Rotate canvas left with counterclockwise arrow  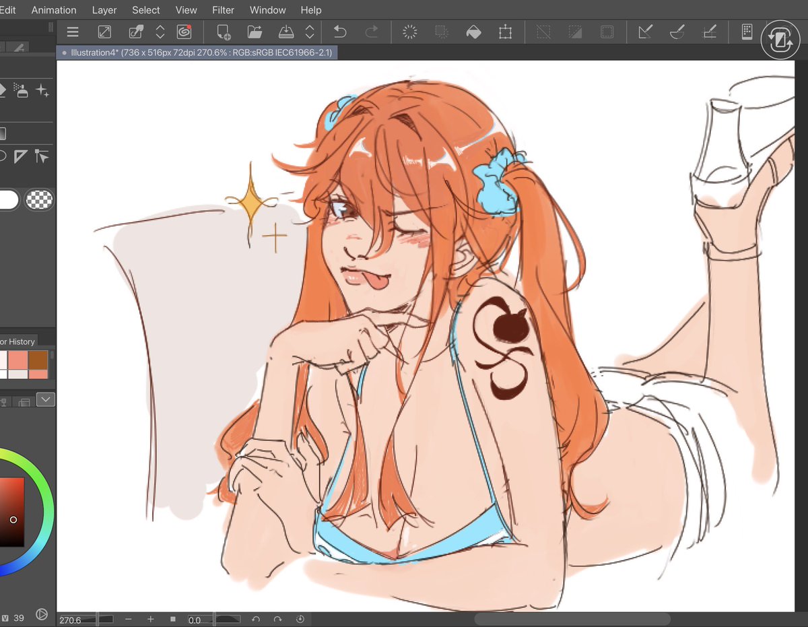255,619
